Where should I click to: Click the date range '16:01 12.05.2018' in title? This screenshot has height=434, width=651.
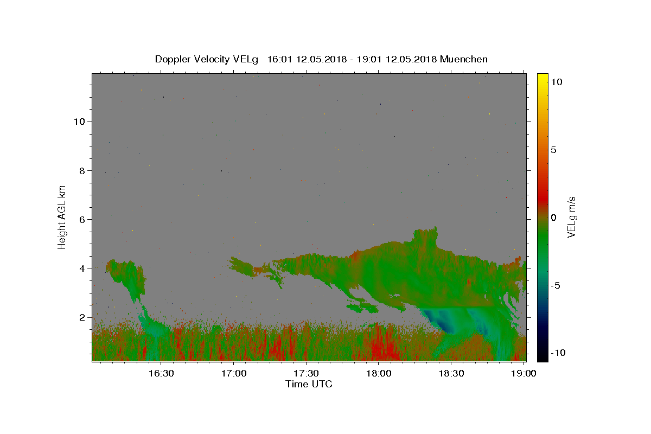click(x=306, y=59)
